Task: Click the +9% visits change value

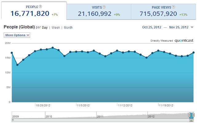Action: [x=117, y=14]
